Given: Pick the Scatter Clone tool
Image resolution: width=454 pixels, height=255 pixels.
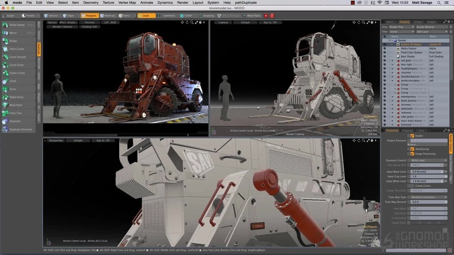Looking at the screenshot, I should tap(17, 72).
